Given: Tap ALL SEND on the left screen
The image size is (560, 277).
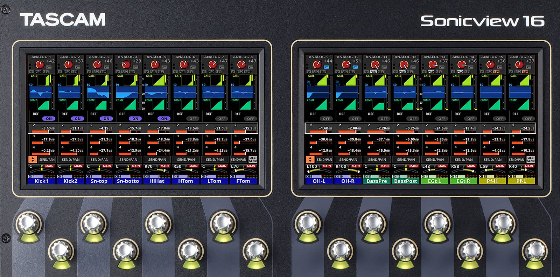Looking at the screenshot, I should (253, 160).
